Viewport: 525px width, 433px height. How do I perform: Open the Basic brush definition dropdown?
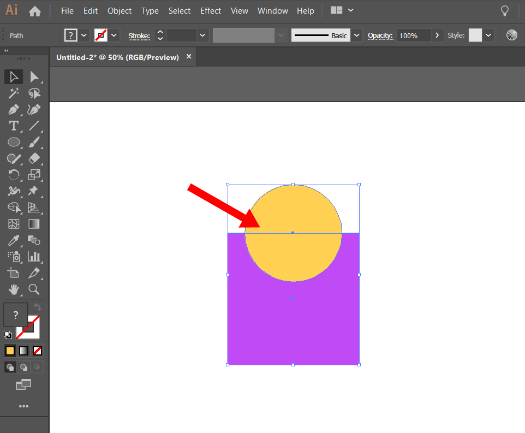pos(356,35)
